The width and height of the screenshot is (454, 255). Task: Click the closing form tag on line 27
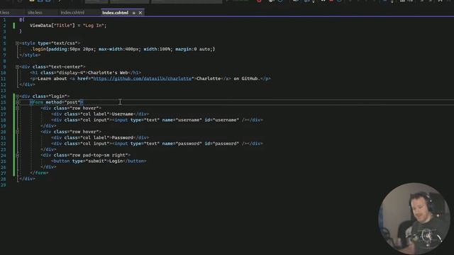pos(39,173)
